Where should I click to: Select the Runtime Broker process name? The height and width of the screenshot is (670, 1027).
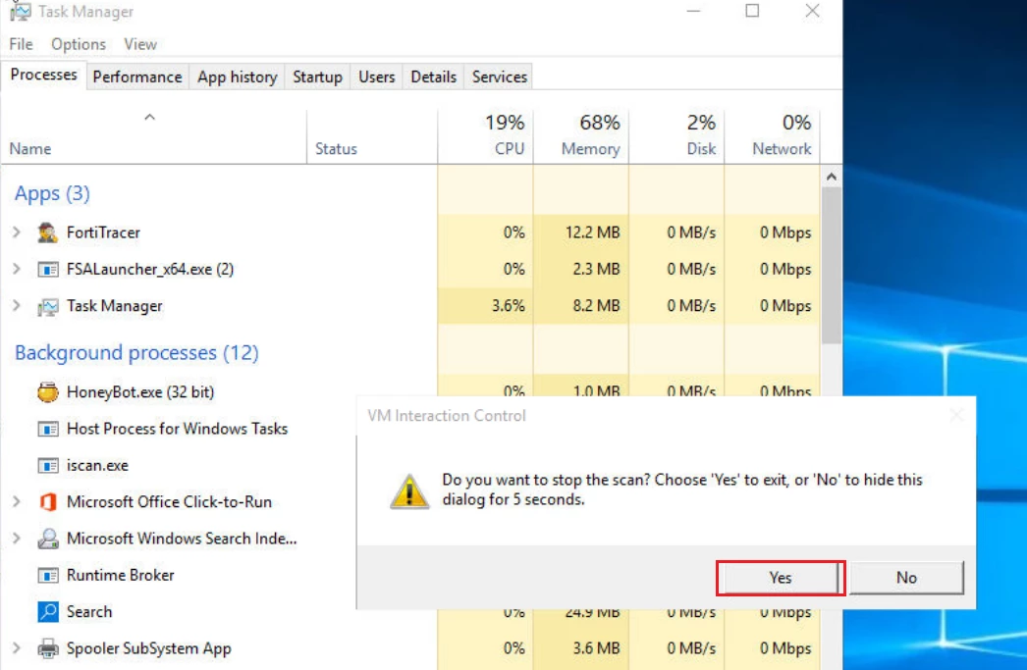tap(121, 575)
